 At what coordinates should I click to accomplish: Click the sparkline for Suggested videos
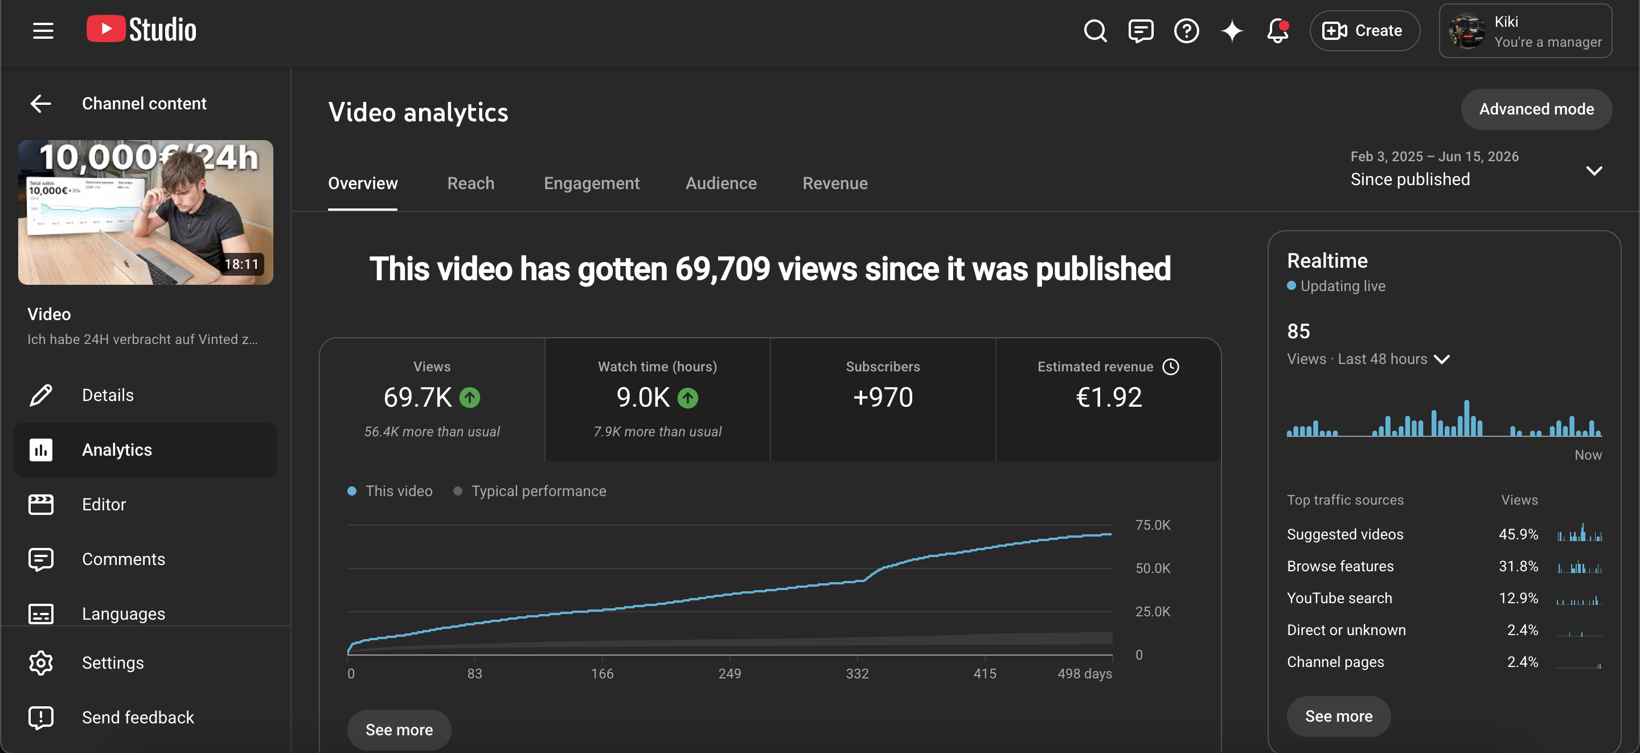coord(1580,533)
